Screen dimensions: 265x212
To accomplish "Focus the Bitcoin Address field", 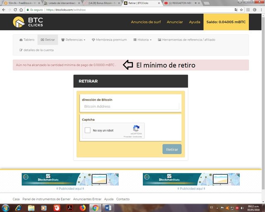I will (x=130, y=106).
